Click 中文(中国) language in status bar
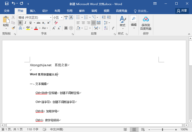The image size is (192, 132). point(57,129)
